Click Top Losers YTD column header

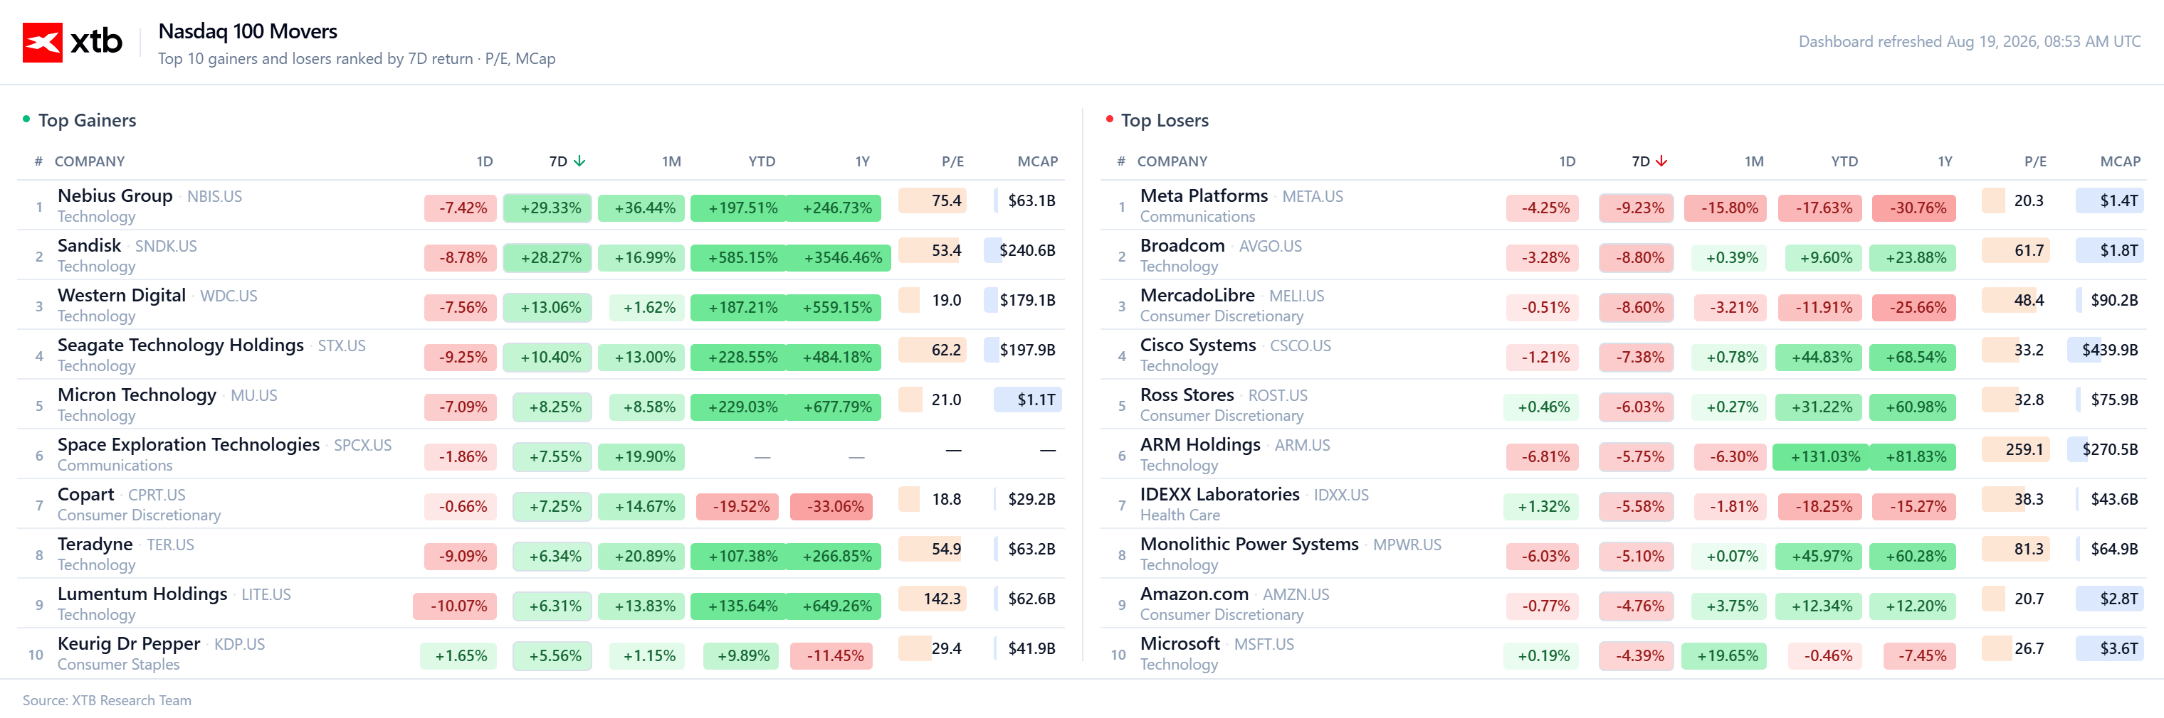[1844, 161]
